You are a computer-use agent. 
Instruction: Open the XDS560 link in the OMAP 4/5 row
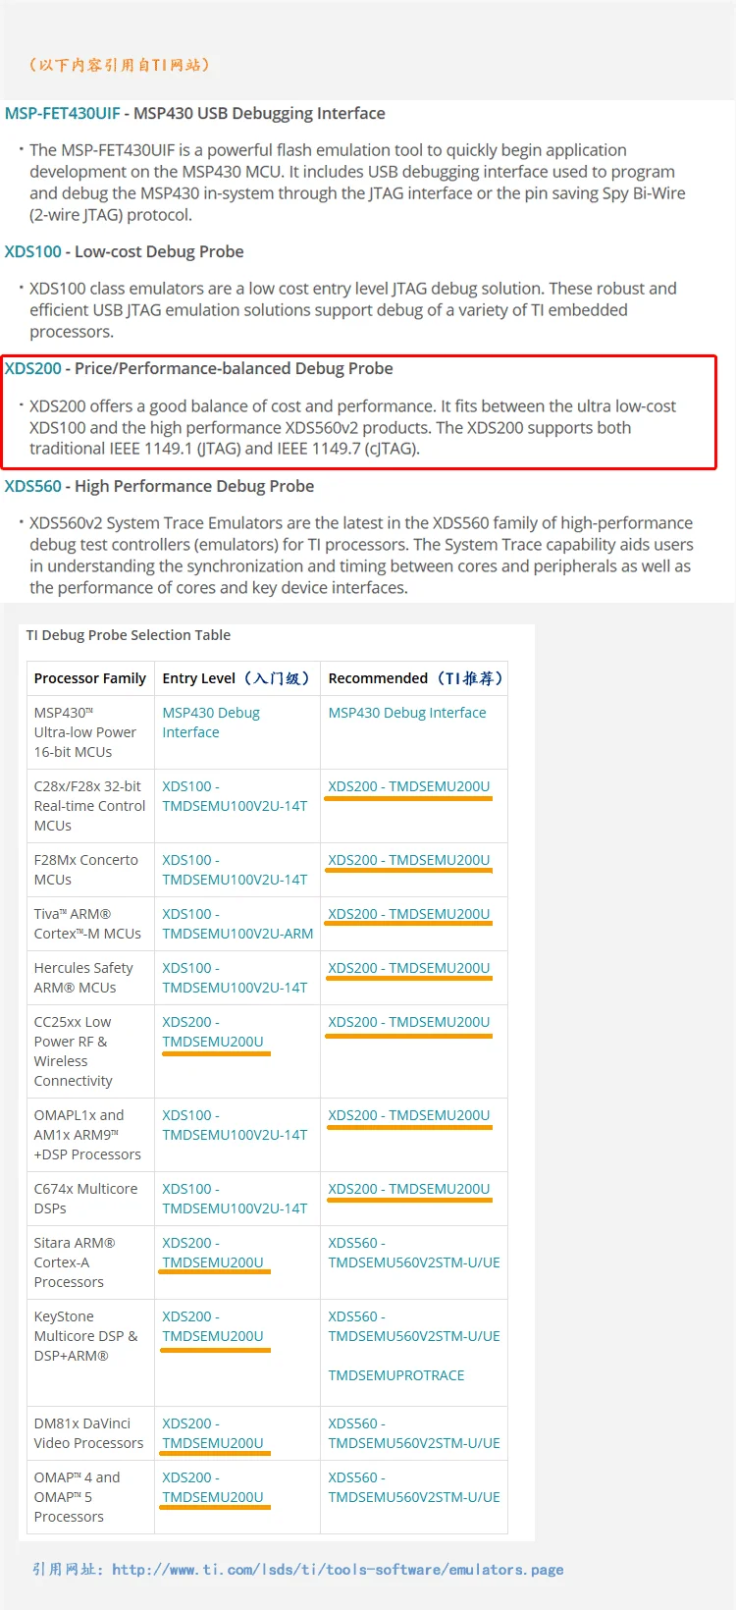414,1487
